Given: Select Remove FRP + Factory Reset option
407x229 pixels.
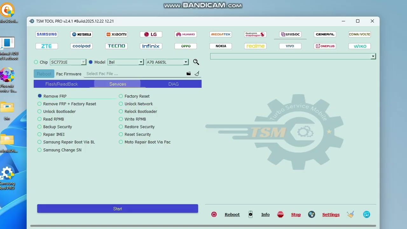Looking at the screenshot, I should (67, 104).
